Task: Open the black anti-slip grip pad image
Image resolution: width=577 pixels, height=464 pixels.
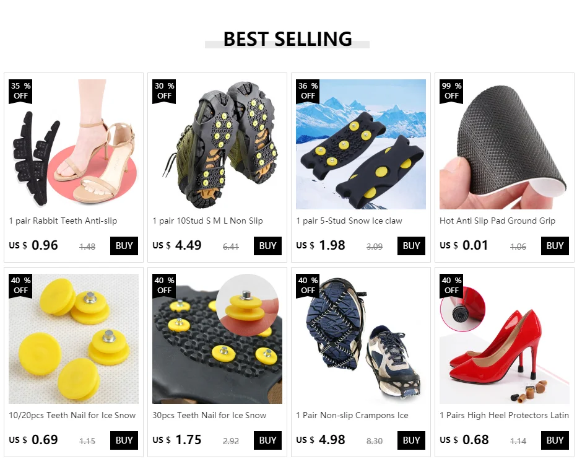Action: tap(505, 144)
